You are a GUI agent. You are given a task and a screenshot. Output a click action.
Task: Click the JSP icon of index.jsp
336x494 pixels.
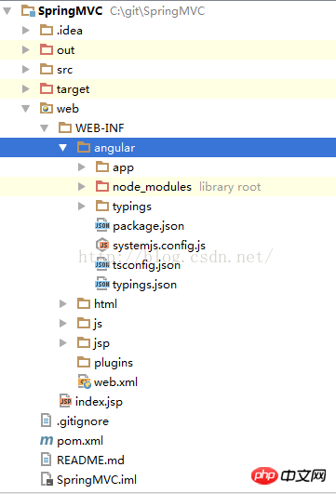point(65,401)
